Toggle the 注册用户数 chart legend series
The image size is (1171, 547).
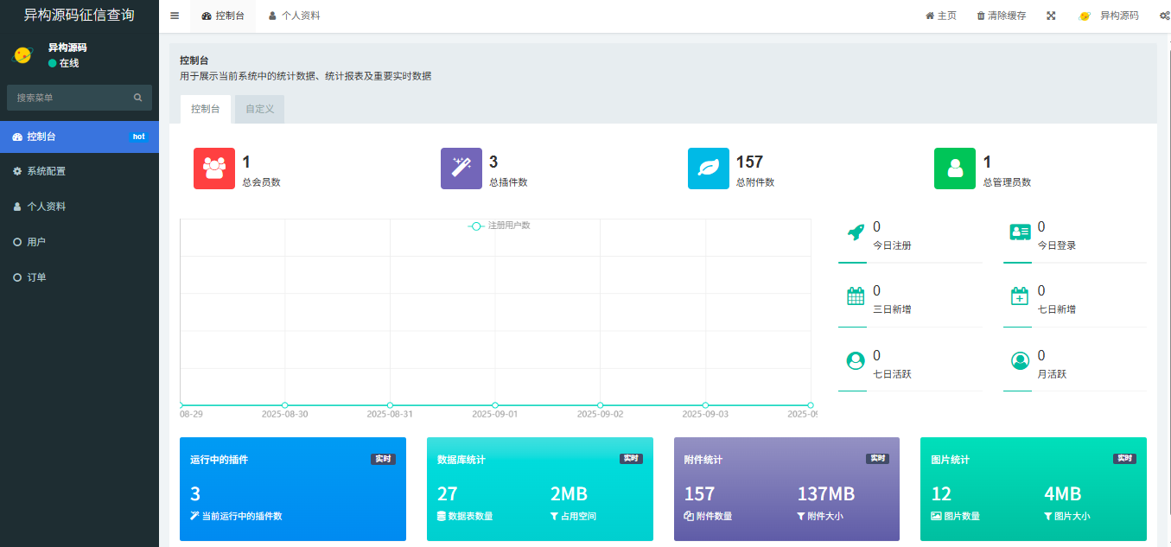[x=499, y=226]
